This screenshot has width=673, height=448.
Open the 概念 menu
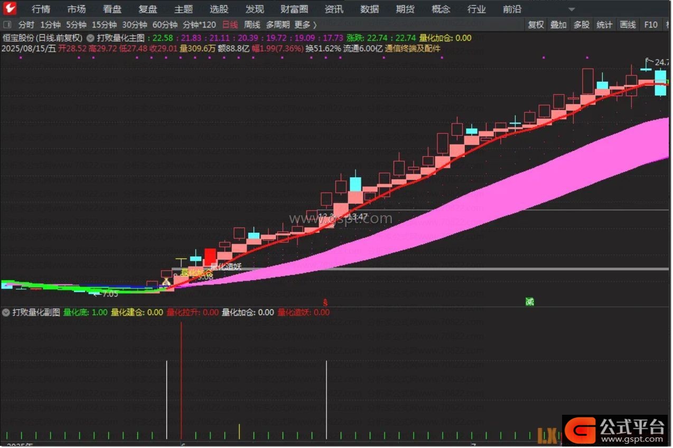click(441, 9)
